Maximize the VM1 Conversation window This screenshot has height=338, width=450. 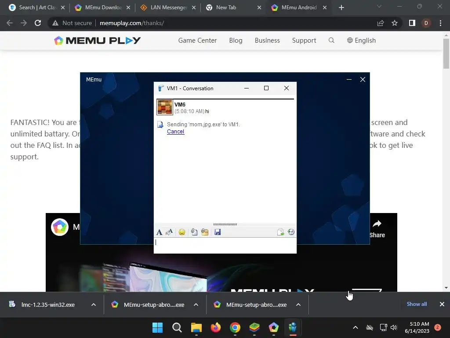coord(266,88)
